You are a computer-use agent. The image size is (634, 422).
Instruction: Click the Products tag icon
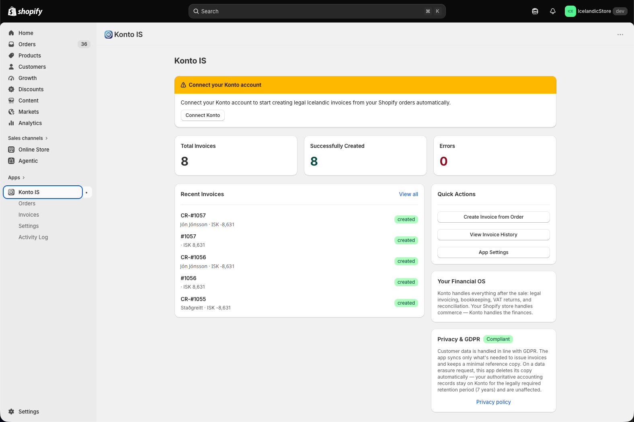click(x=11, y=55)
